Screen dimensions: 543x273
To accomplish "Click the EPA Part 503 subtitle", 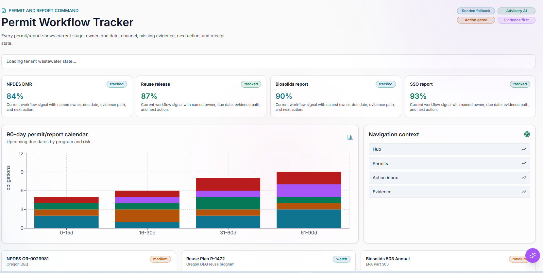I will 377,264.
